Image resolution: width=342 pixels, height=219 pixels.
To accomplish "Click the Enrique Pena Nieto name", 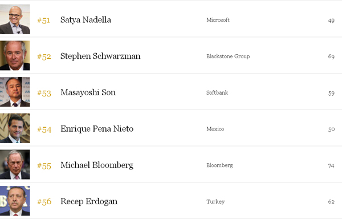I will [x=97, y=129].
